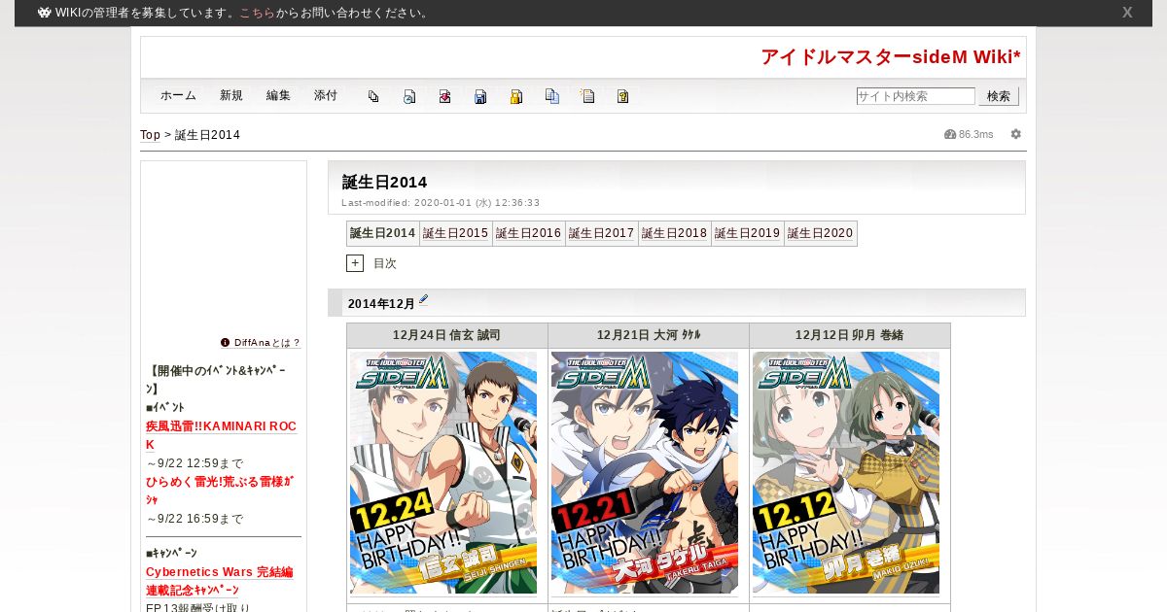Click the 12月24日 信玄 誠司 table header
The width and height of the screenshot is (1167, 612).
(447, 335)
